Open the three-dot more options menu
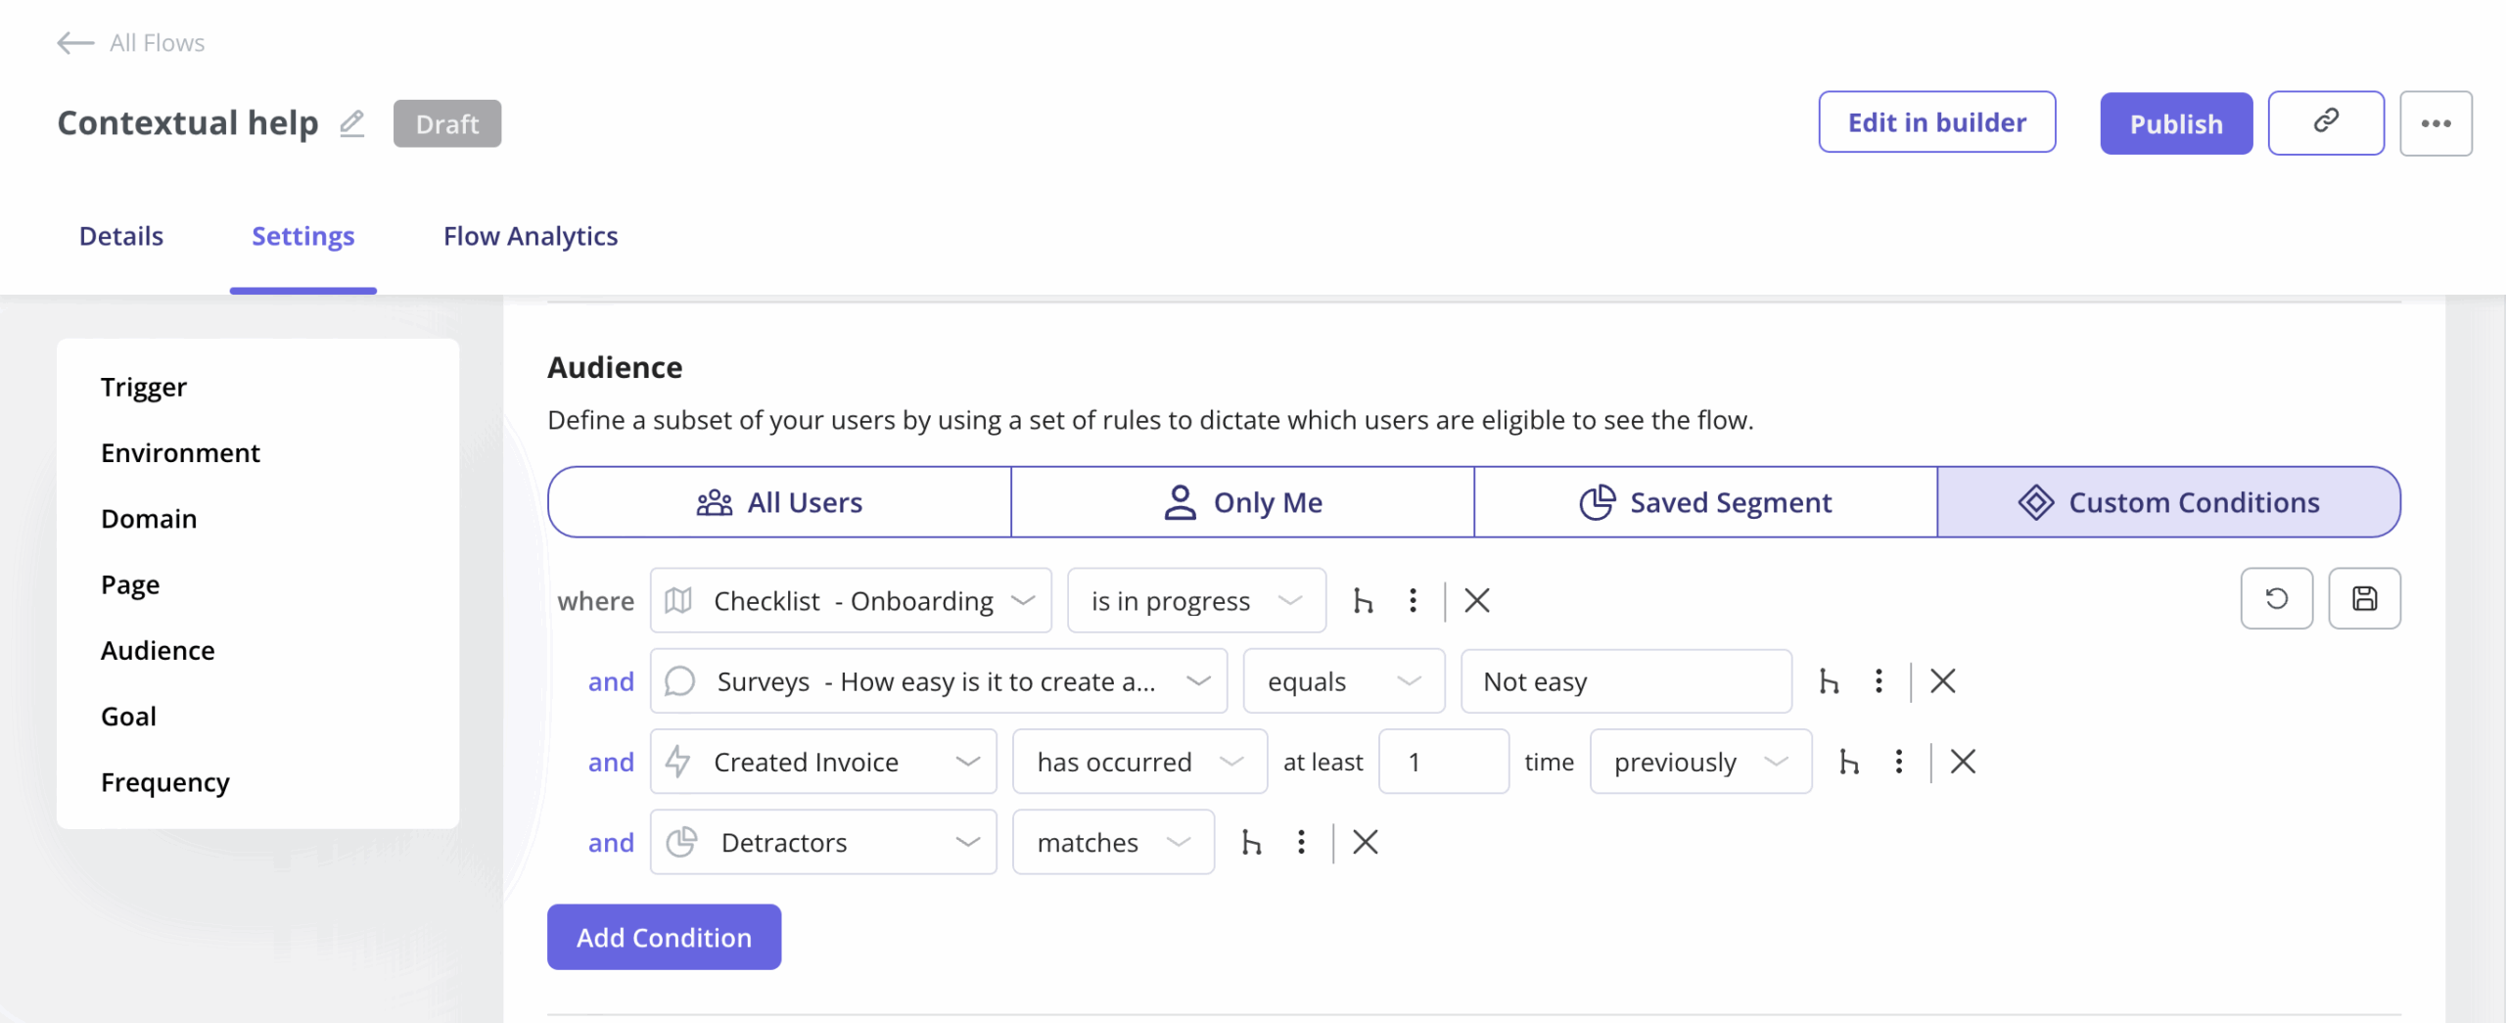This screenshot has height=1023, width=2506. click(2435, 123)
